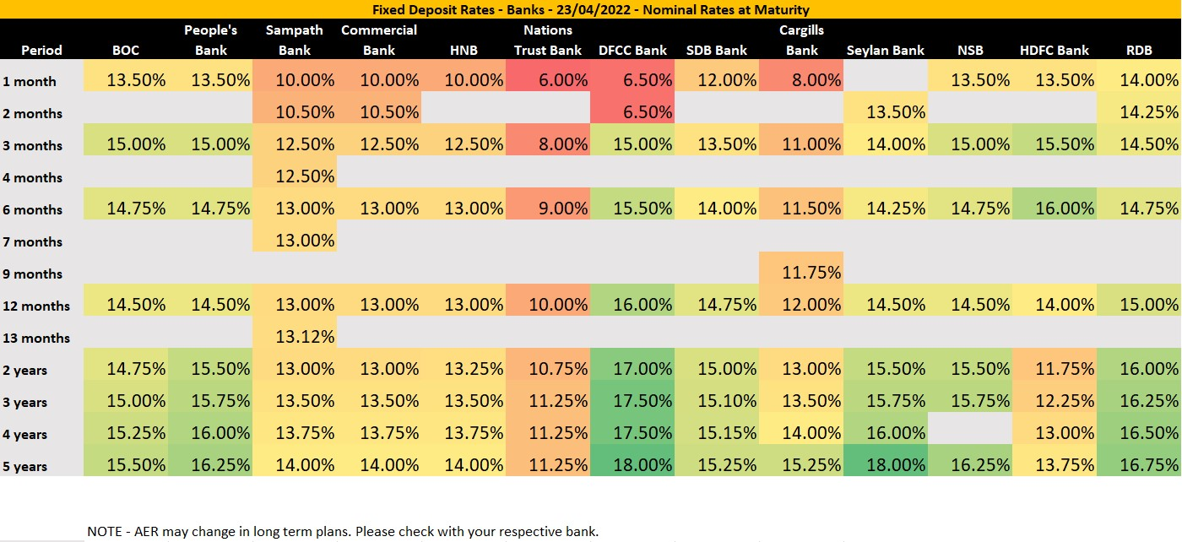Click the DFCC Bank 2 months 6.50% cell
1182x542 pixels.
(x=632, y=111)
